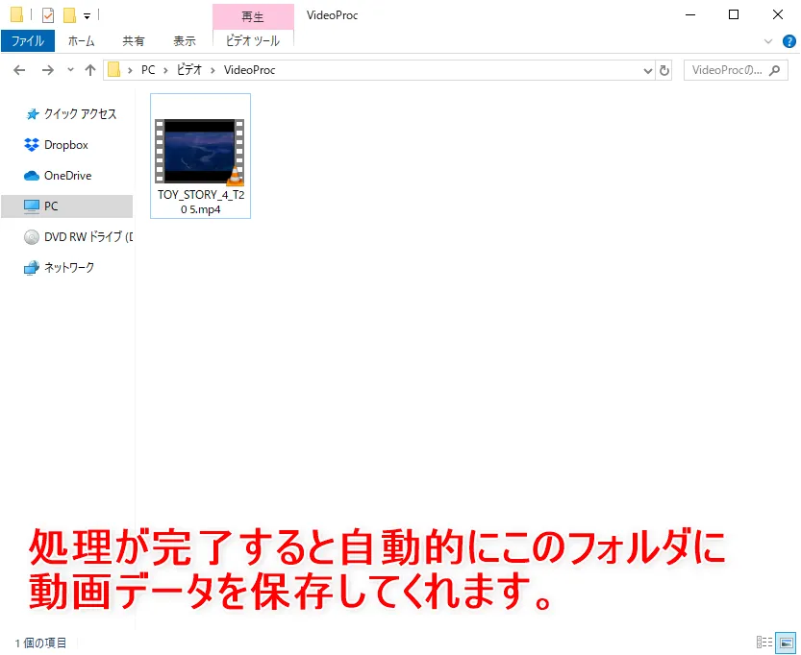Refresh the VideoProc folder

tap(664, 70)
